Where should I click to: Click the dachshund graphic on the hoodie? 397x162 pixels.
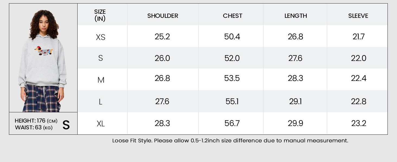tap(44, 51)
